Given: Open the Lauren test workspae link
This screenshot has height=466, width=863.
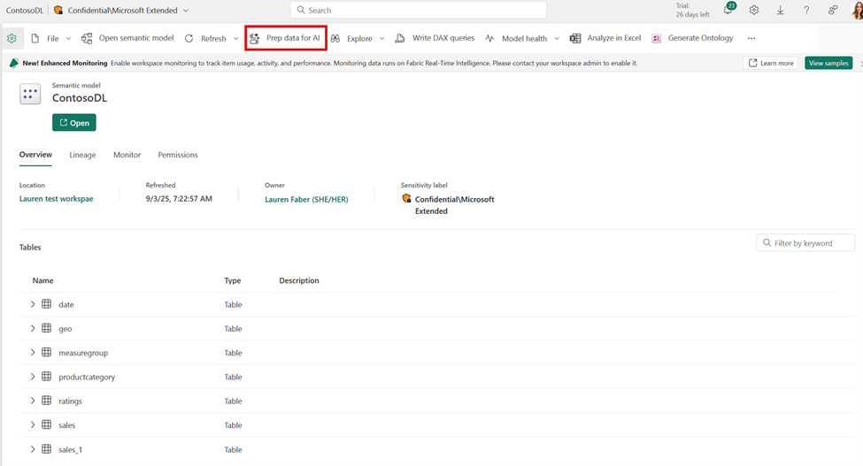Looking at the screenshot, I should tap(56, 200).
